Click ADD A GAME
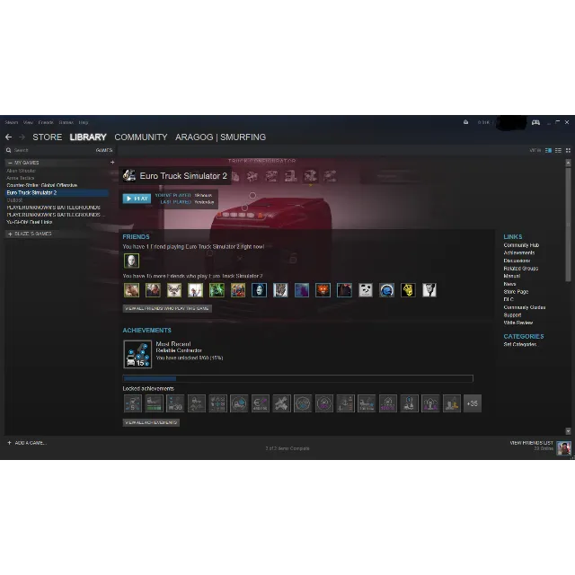This screenshot has width=575, height=575. (27, 443)
